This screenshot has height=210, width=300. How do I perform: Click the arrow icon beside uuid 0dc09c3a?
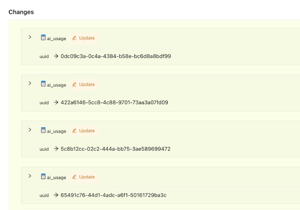[56, 56]
